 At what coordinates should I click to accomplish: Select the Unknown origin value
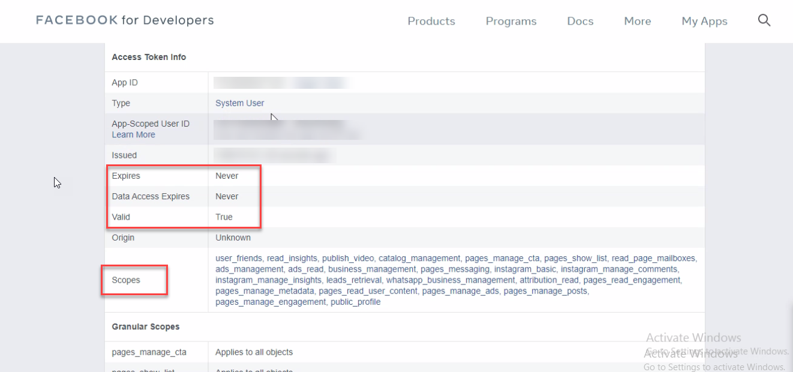(x=233, y=238)
